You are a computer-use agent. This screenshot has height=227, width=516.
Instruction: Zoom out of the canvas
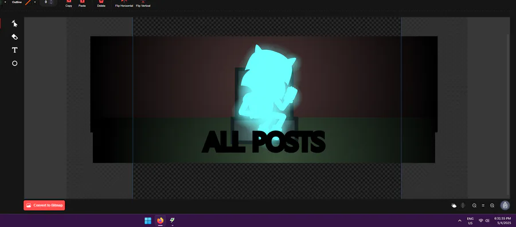click(x=474, y=206)
